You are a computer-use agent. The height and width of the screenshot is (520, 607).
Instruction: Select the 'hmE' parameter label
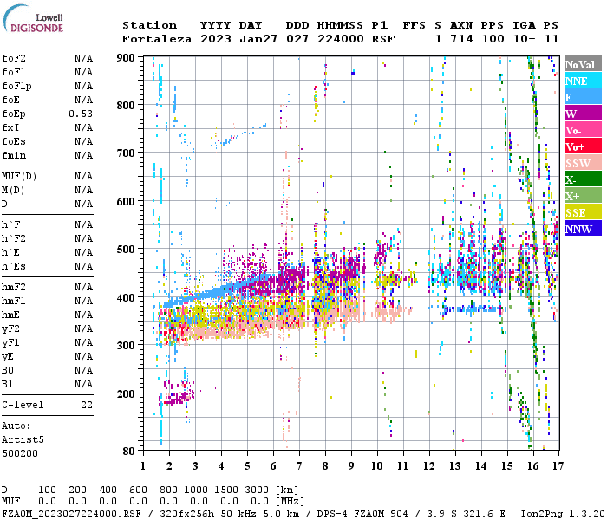tap(10, 315)
